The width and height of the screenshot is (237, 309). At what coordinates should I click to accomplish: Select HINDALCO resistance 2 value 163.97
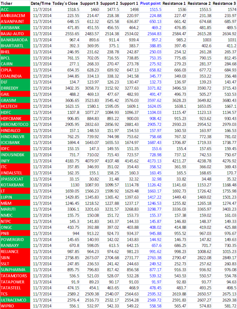[205, 130]
